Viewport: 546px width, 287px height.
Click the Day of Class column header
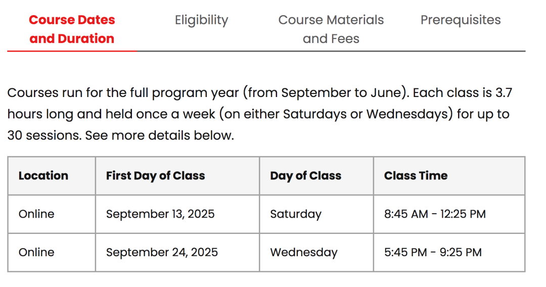coord(305,176)
